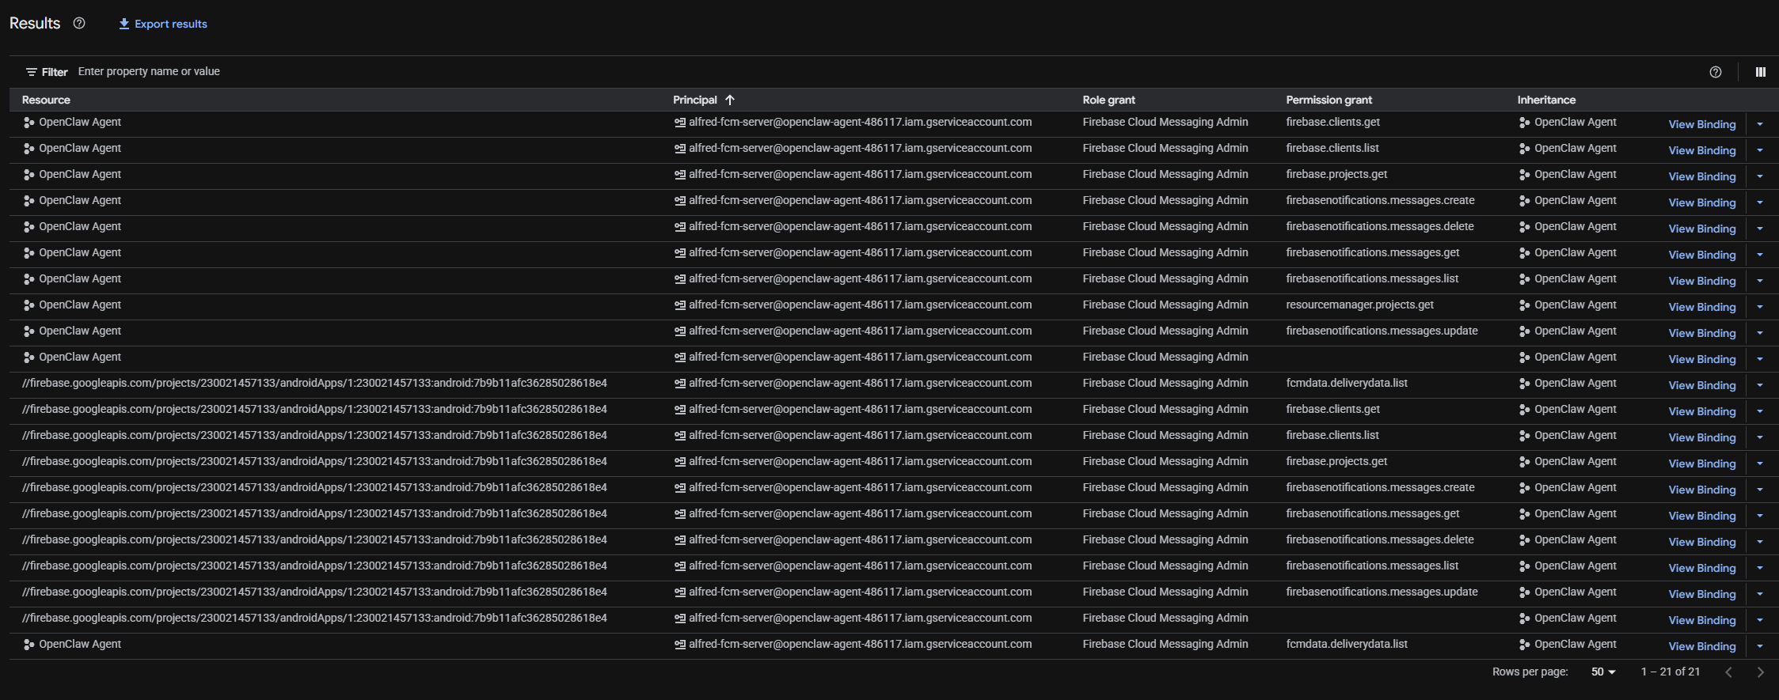Screen dimensions: 1779x700
Task: Click service account icon in firebase.clients.get first row
Action: [x=679, y=123]
